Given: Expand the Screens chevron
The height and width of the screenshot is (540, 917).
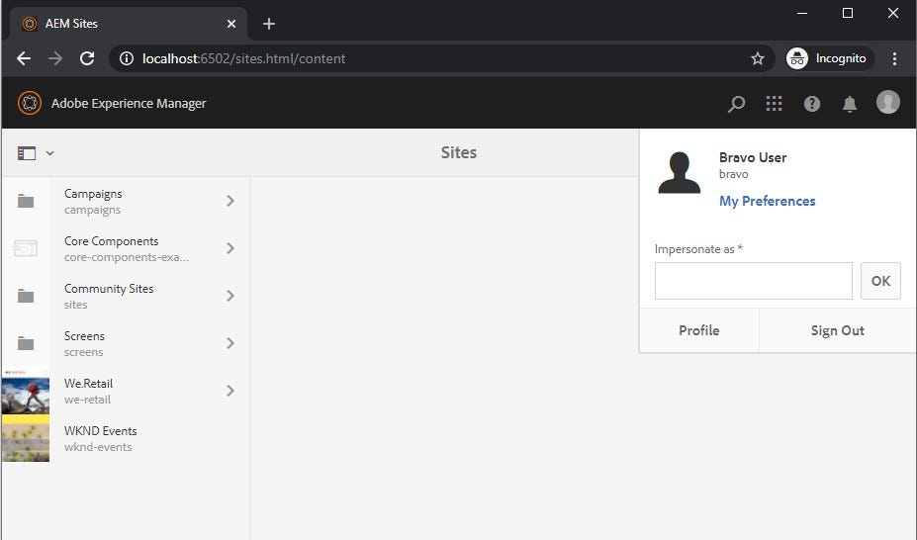Looking at the screenshot, I should pos(230,343).
